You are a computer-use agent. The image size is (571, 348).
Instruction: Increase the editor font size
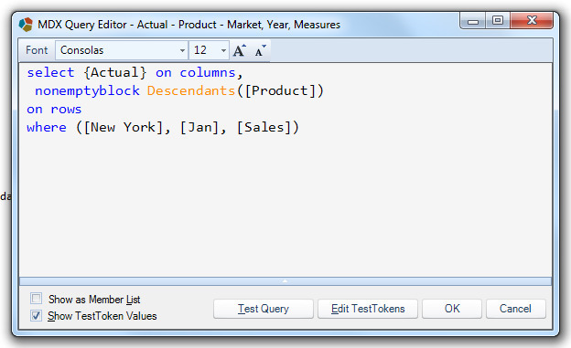click(239, 50)
